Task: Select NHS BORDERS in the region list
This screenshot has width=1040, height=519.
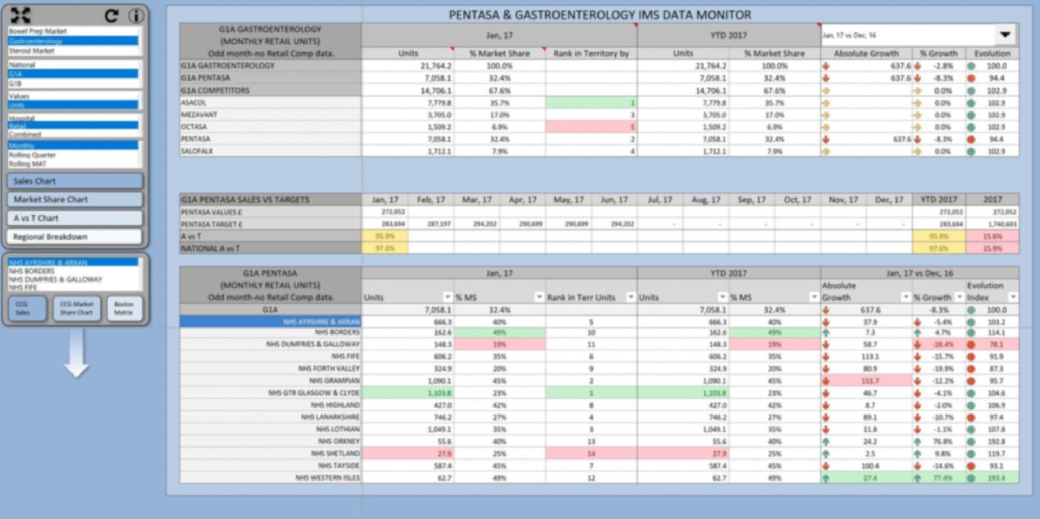Action: point(73,271)
